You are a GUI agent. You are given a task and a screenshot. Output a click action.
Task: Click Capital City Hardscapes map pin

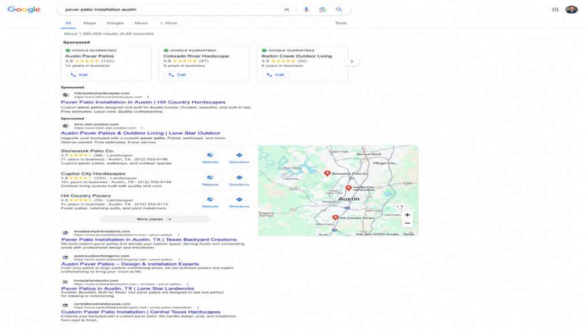pos(348,188)
